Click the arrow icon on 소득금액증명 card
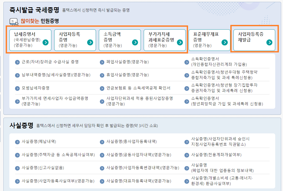283x191 pixels. 134,42
